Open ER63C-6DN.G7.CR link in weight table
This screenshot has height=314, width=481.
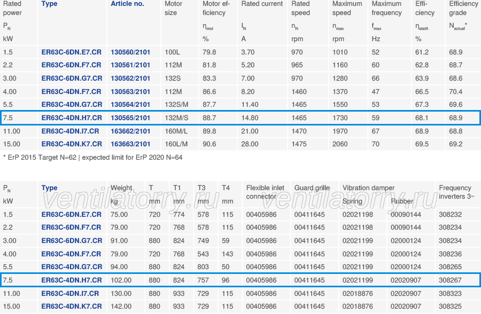[x=72, y=241]
